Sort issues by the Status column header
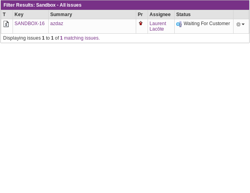 pyautogui.click(x=183, y=15)
